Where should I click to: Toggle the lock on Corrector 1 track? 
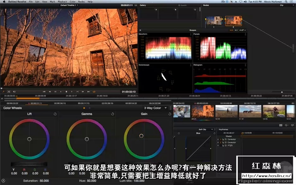(223, 139)
